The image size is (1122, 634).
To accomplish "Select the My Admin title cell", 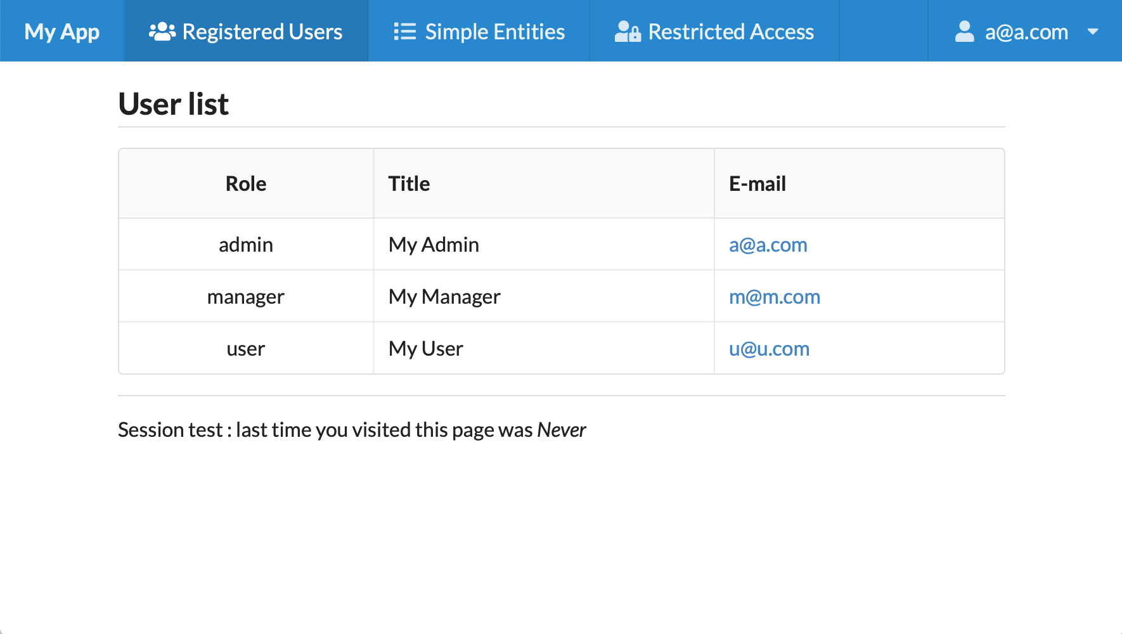I will (x=434, y=245).
